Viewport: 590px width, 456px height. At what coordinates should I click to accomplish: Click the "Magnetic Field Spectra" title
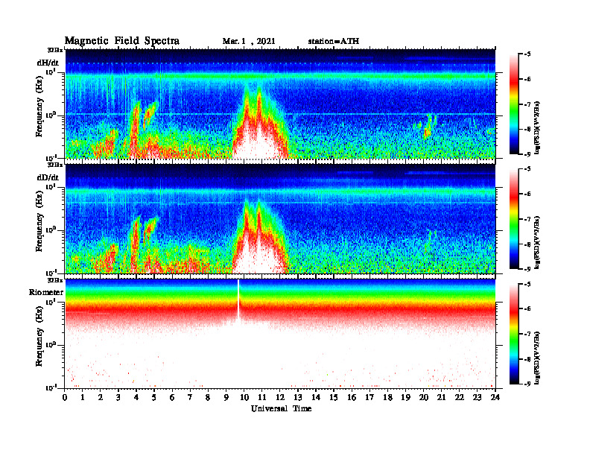pyautogui.click(x=122, y=41)
